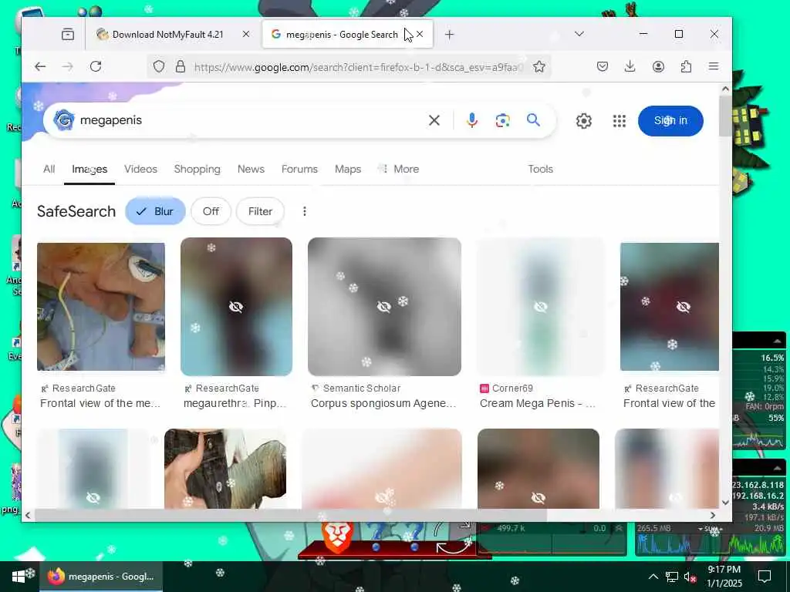
Task: Open the Windows Start button
Action: (x=19, y=577)
